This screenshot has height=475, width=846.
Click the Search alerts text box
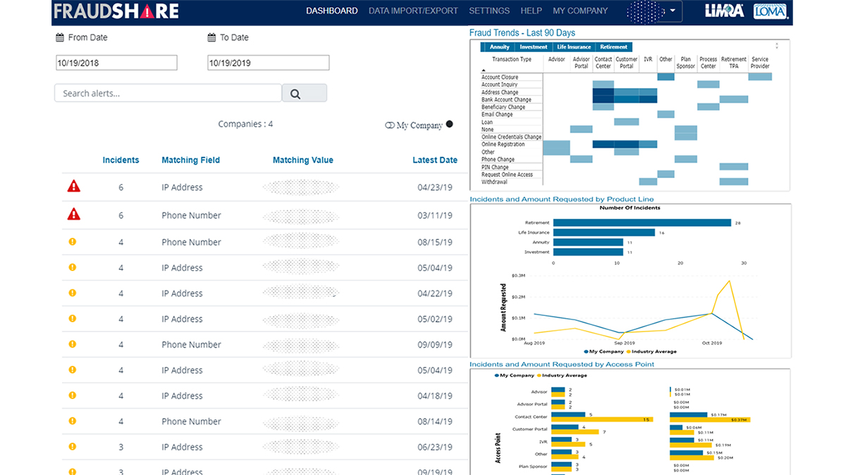168,93
